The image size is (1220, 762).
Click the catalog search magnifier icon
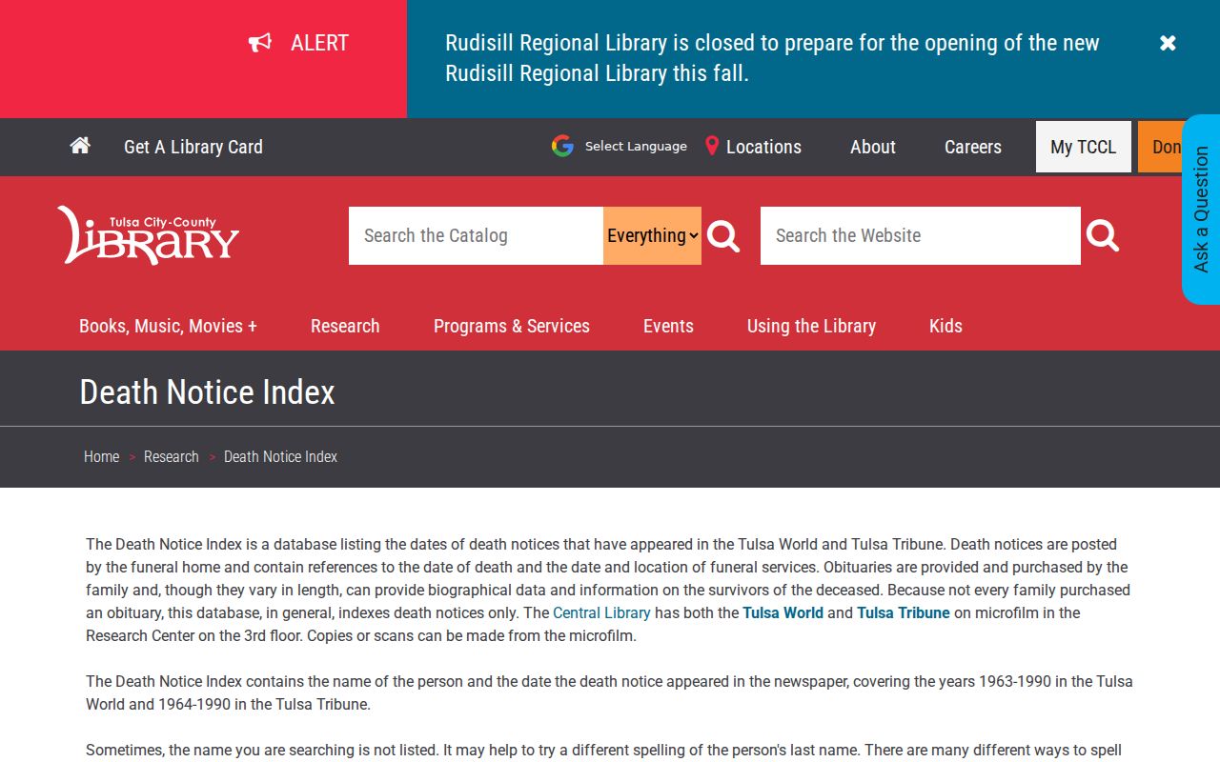pyautogui.click(x=723, y=235)
